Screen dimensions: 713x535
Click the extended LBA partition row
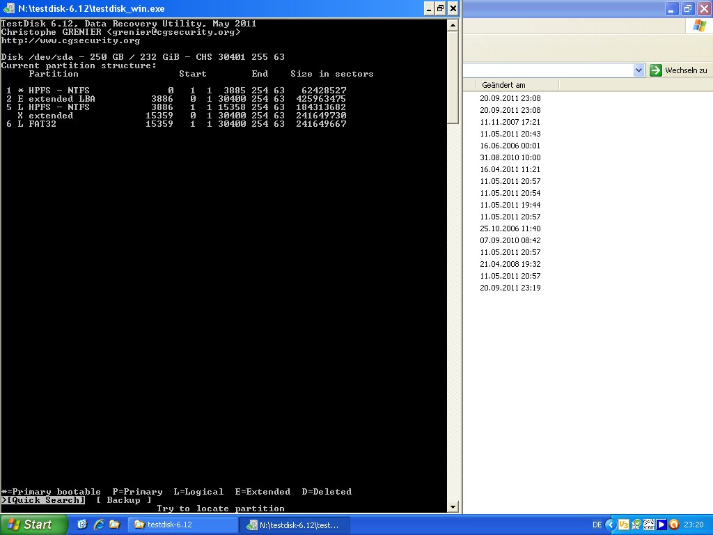176,99
